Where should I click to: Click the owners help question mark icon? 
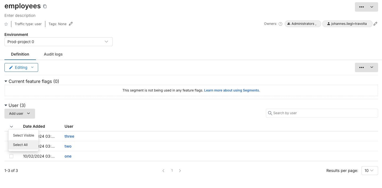click(x=280, y=24)
